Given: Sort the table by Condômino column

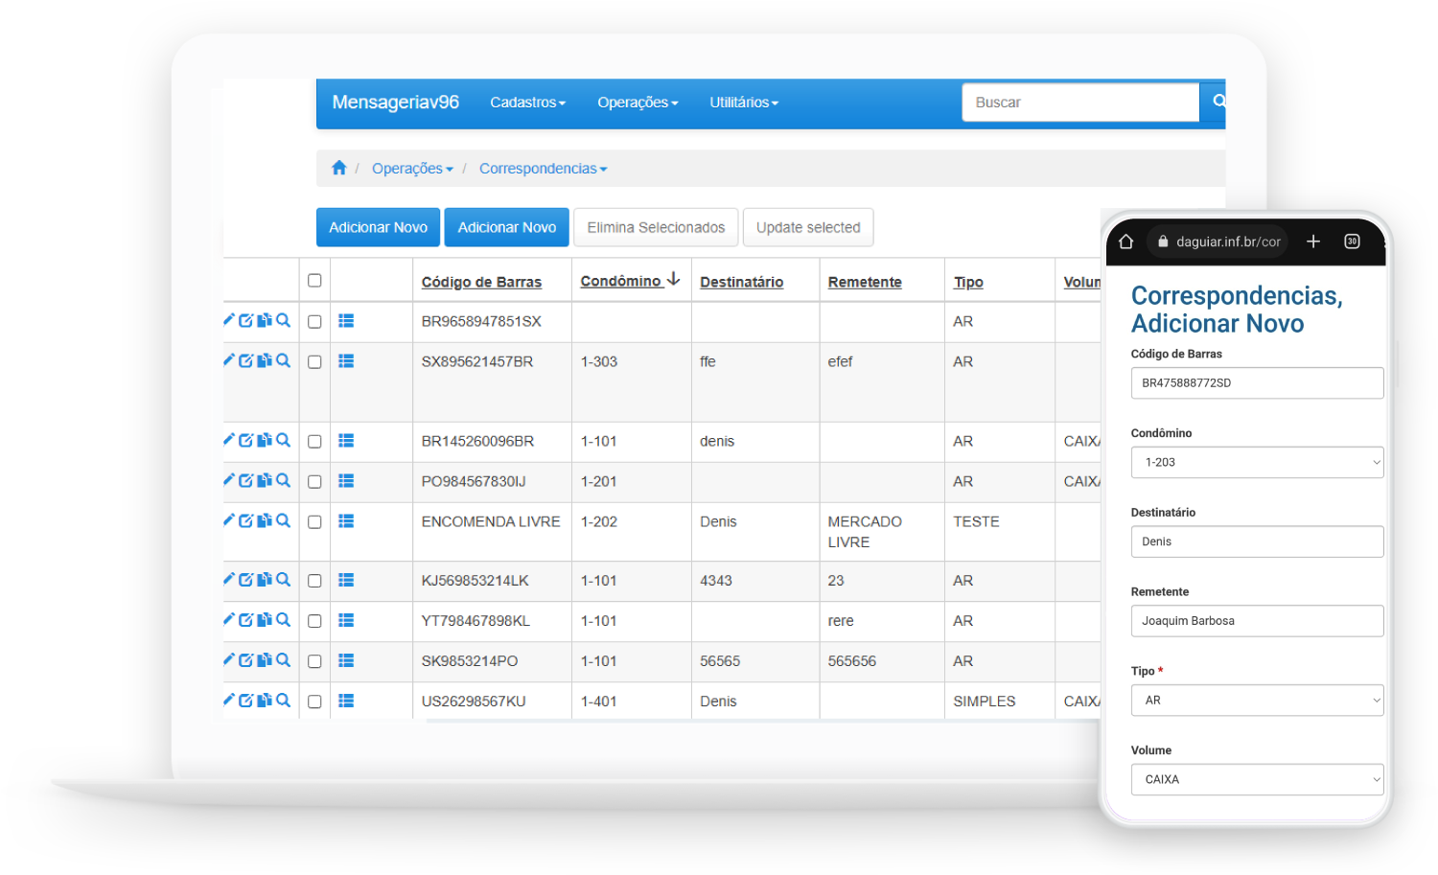Looking at the screenshot, I should (x=630, y=281).
